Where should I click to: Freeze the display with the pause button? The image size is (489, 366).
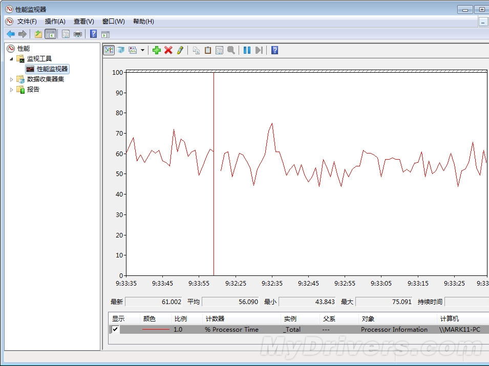coord(247,50)
